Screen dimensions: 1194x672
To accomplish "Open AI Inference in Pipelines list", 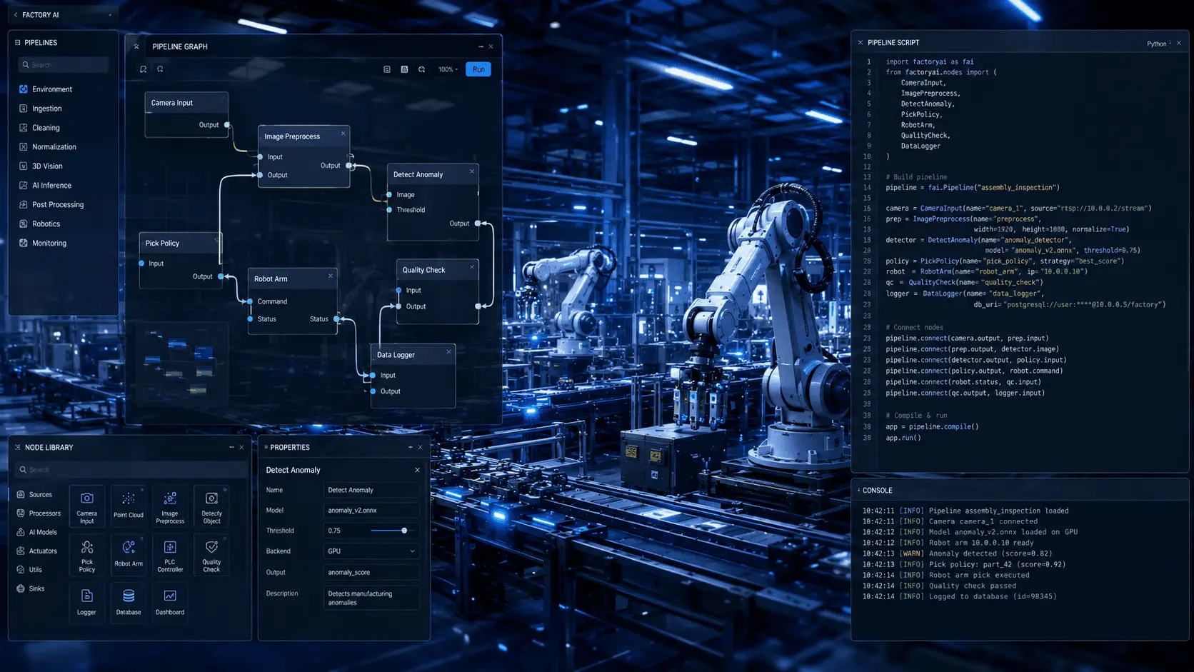I will [x=45, y=186].
